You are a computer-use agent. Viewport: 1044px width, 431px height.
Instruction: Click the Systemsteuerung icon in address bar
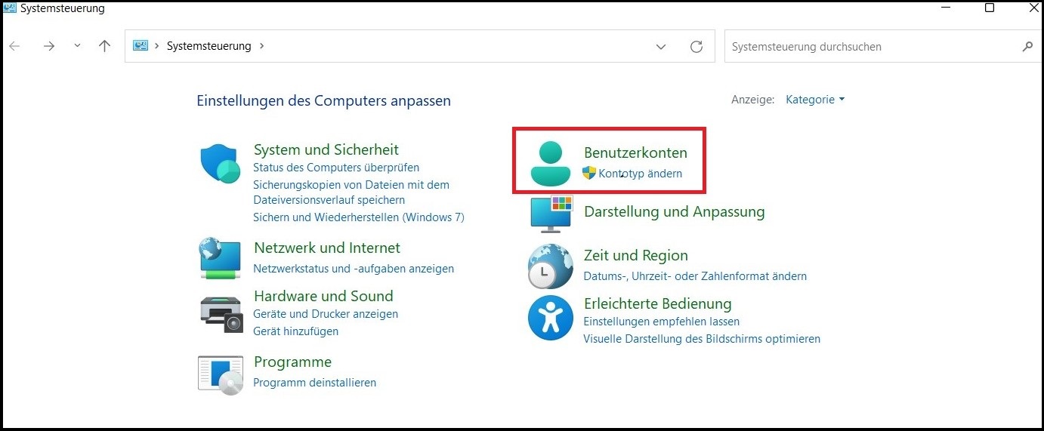tap(141, 46)
